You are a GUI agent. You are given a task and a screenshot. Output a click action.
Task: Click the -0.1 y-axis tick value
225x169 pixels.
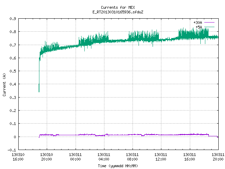click(12, 150)
